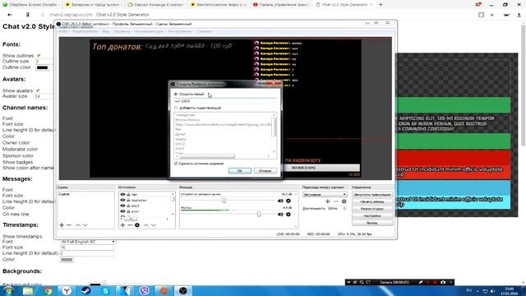Viewport: 526px width, 296px height.
Task: Click the Outline size input field
Action: 44,62
